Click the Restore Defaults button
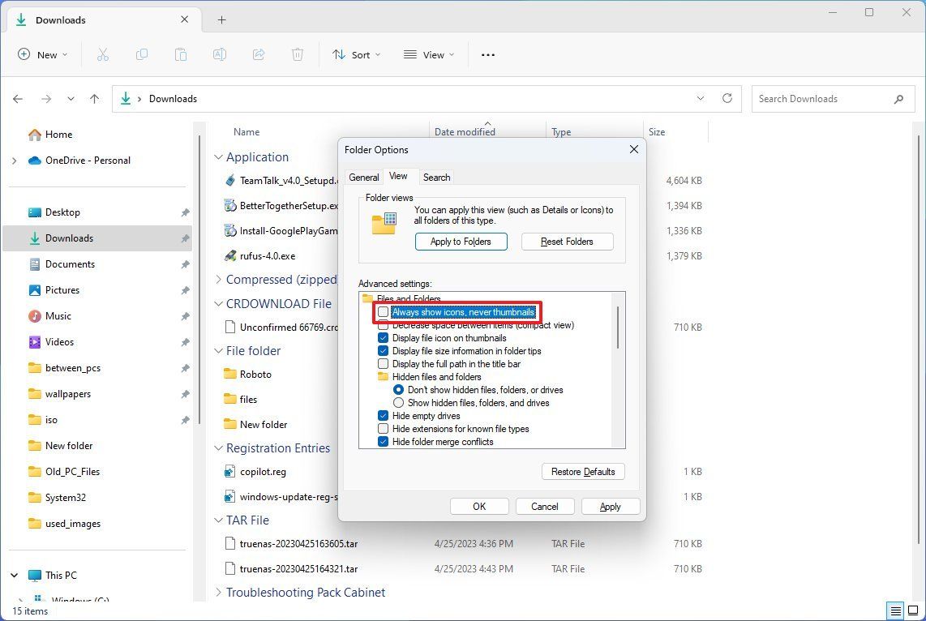 [x=582, y=471]
